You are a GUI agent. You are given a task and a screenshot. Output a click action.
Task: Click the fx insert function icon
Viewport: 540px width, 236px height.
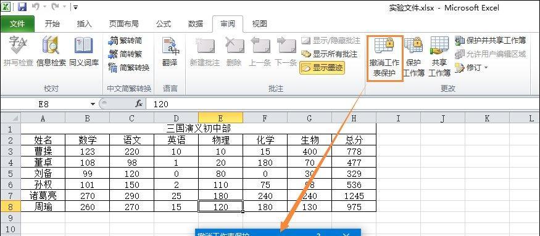click(x=139, y=104)
